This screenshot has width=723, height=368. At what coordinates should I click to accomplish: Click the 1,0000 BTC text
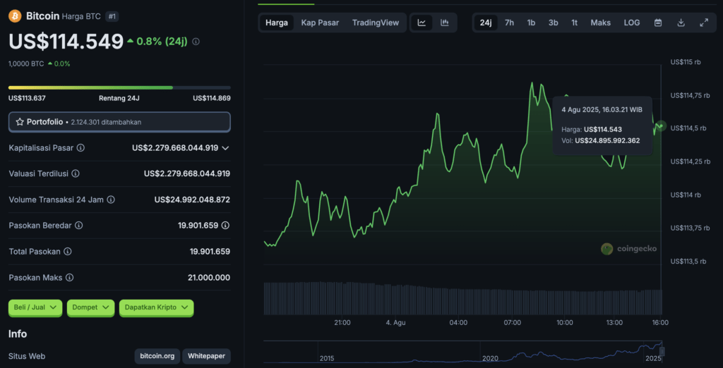pos(26,64)
